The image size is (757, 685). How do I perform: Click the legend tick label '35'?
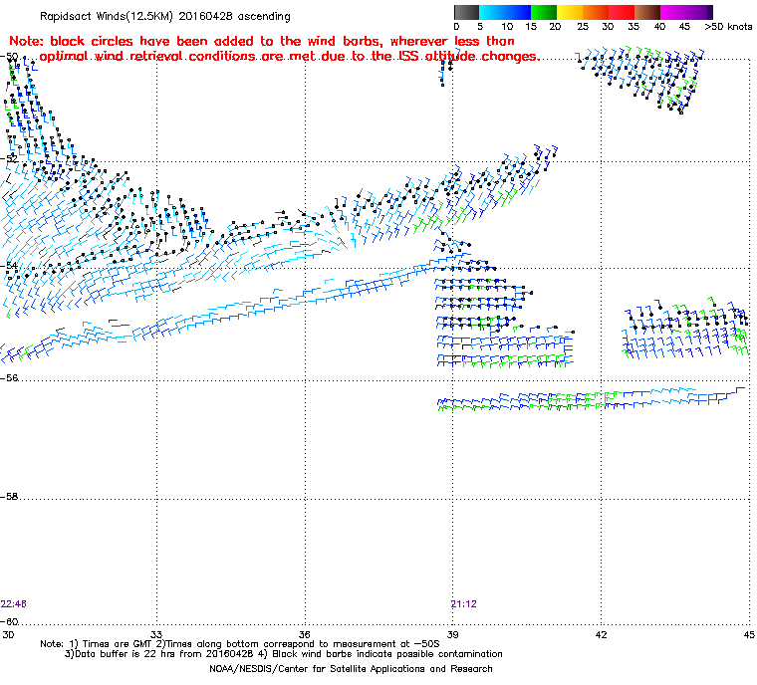click(633, 27)
